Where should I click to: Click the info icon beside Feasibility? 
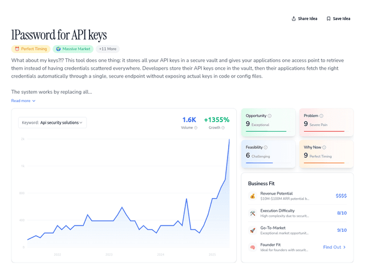265,148
